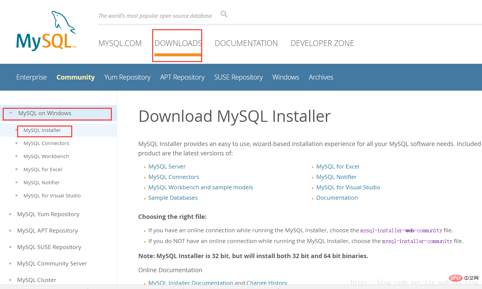
Task: Click the 32 bit installer note text
Action: coord(253,256)
